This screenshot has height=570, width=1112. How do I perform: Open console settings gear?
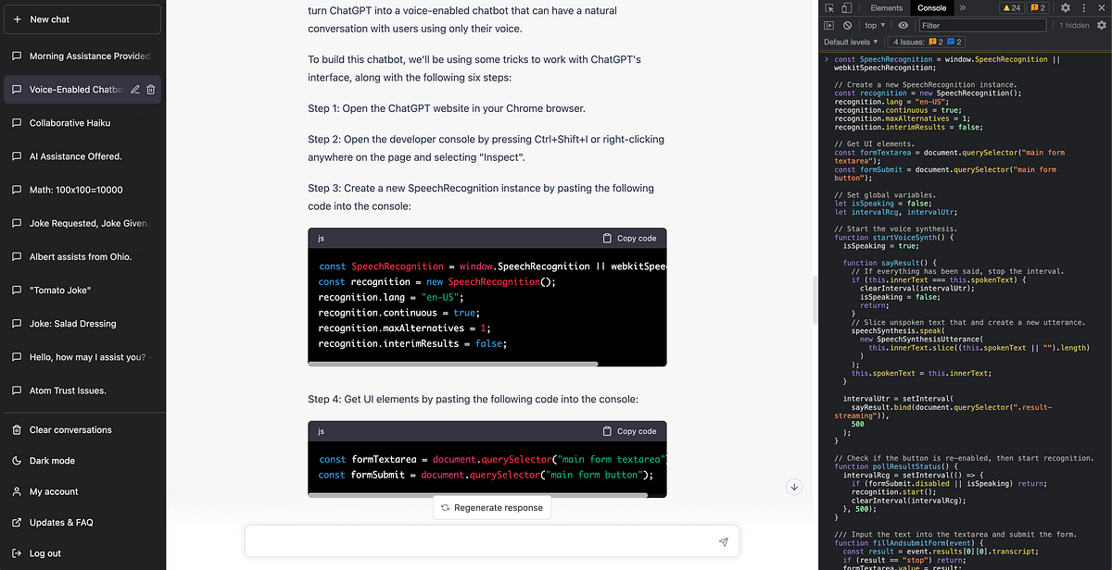click(1102, 26)
